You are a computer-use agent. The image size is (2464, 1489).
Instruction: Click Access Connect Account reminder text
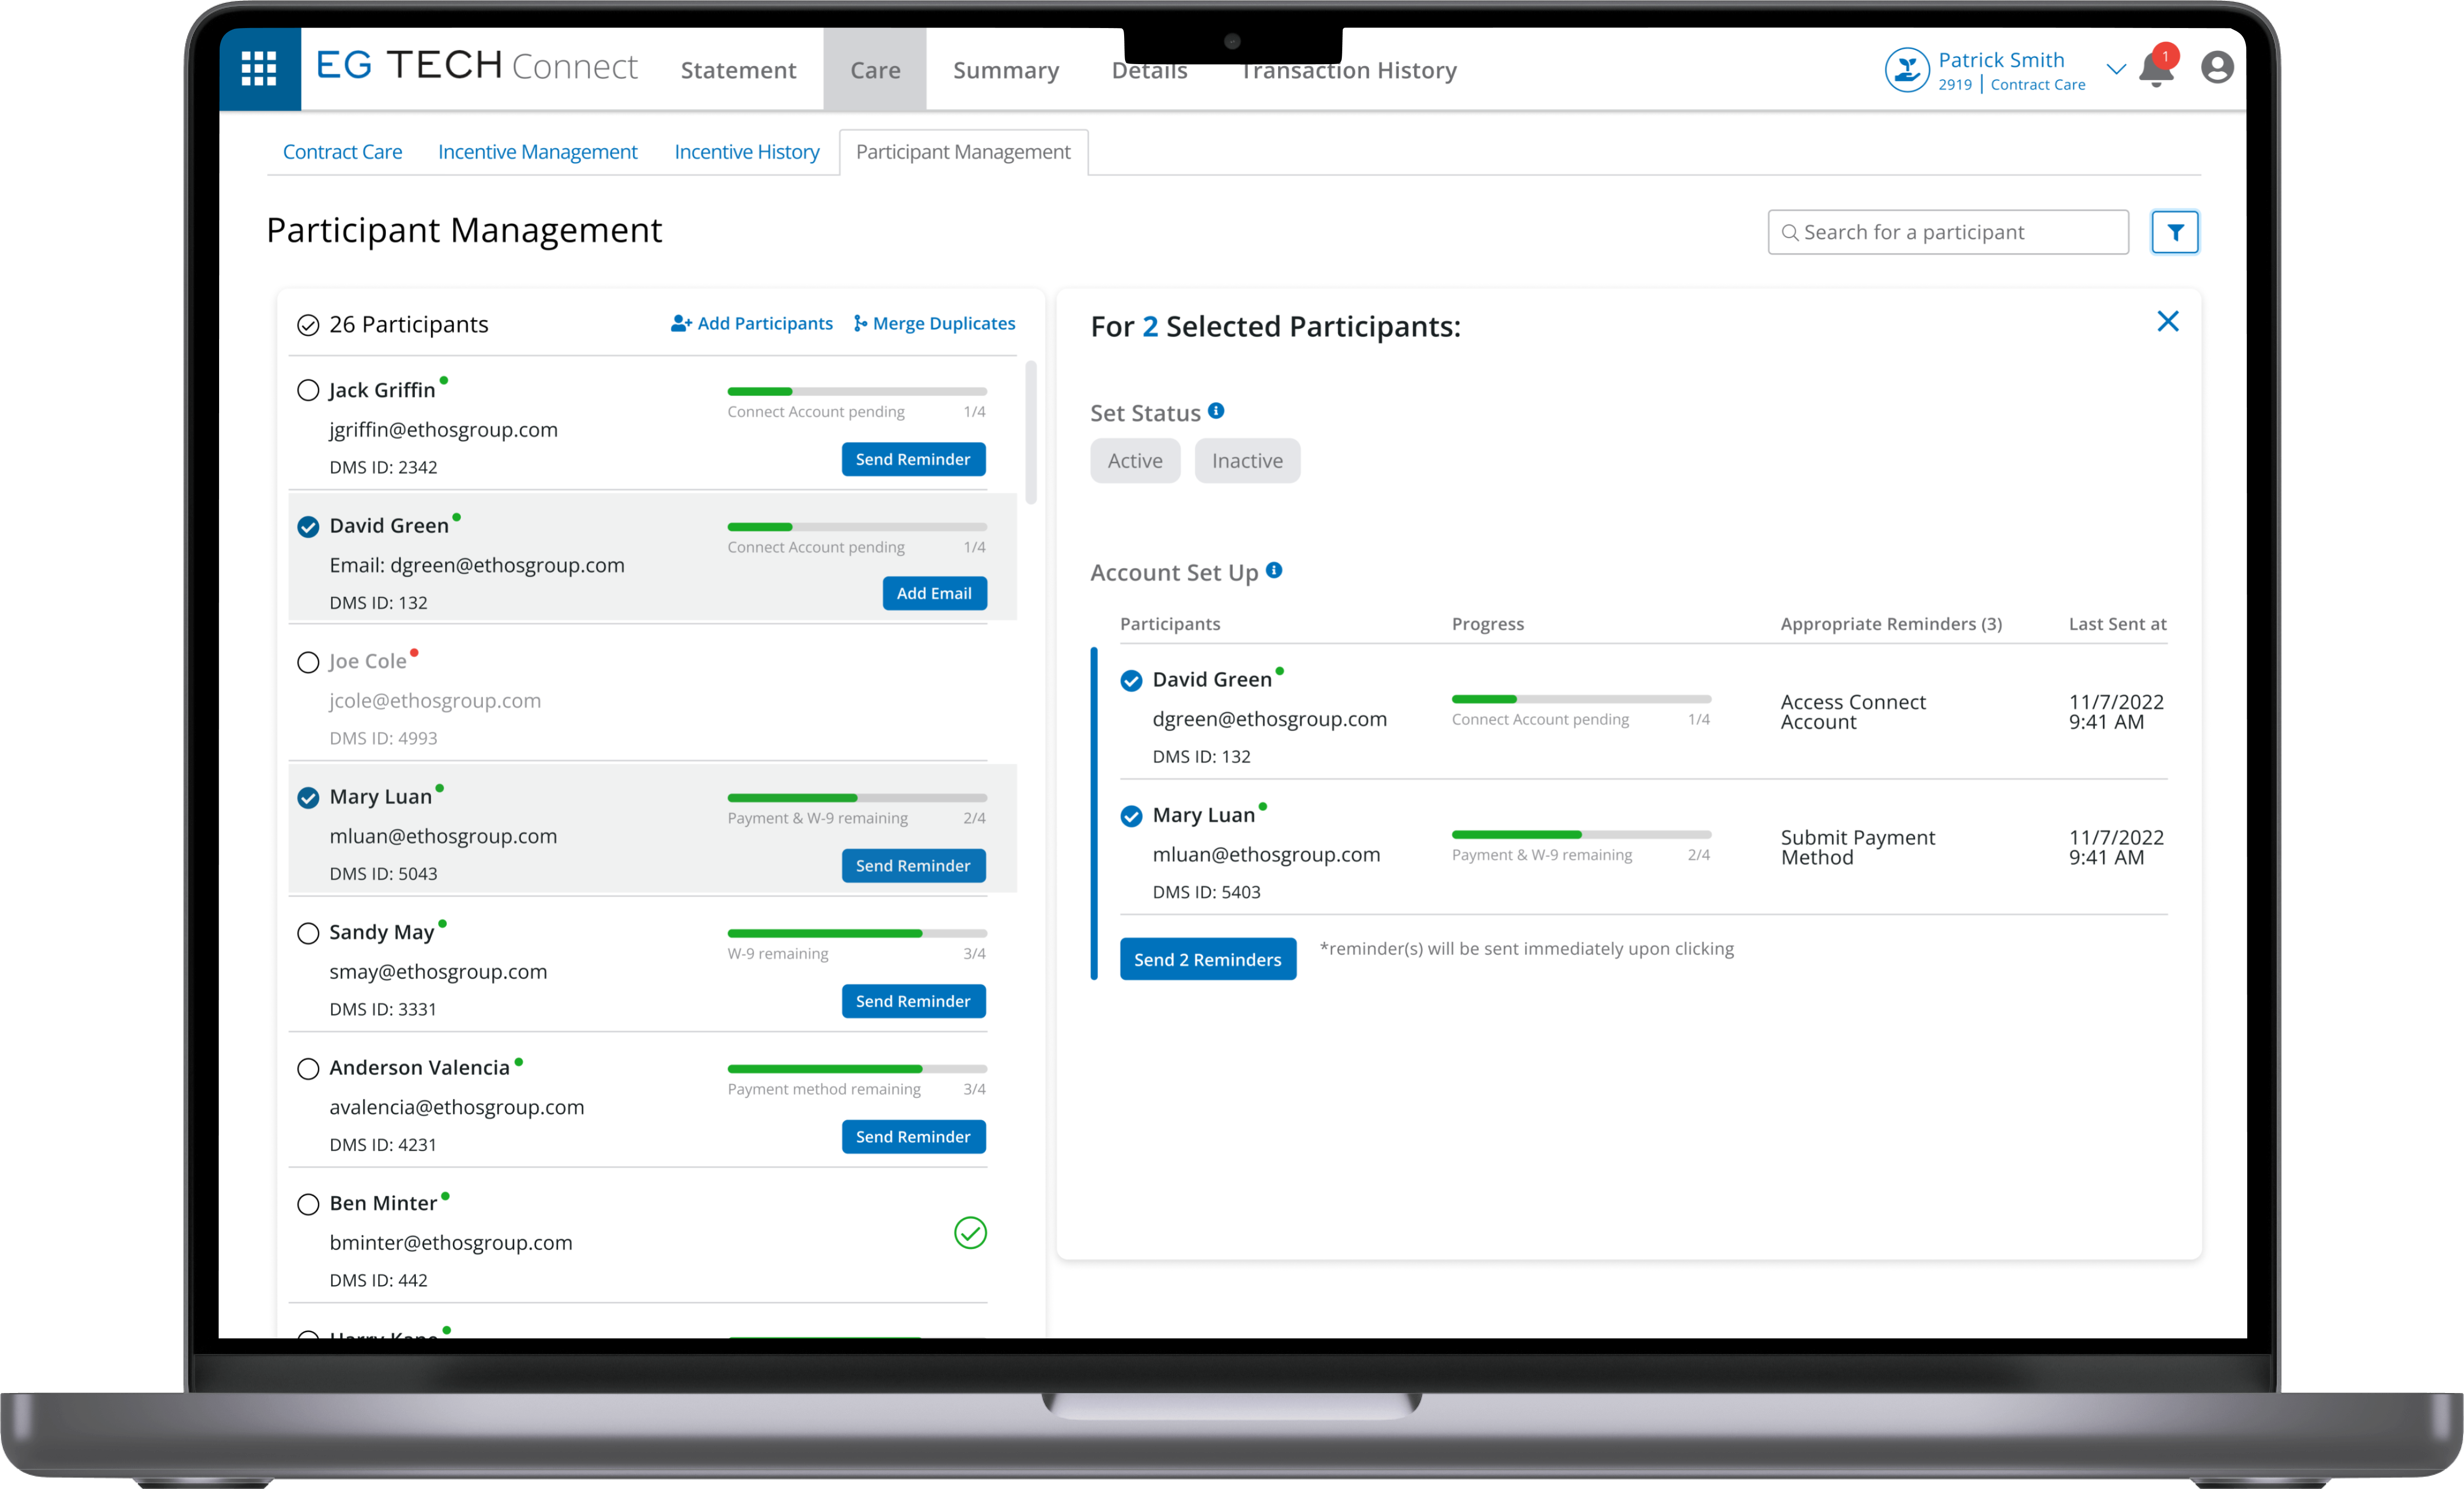[1853, 712]
